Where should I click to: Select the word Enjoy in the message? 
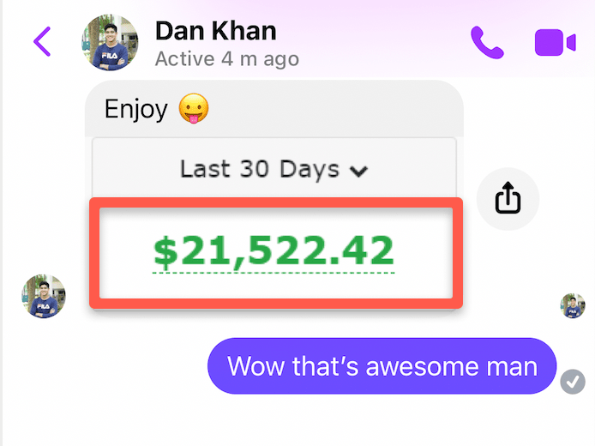coord(135,109)
